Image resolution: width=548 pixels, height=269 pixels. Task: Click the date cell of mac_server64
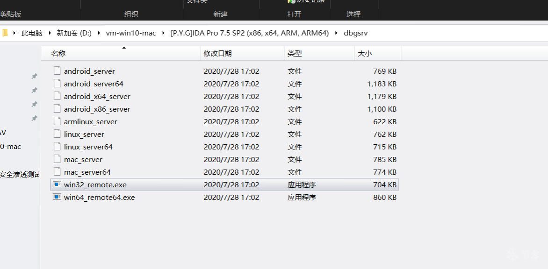point(231,172)
